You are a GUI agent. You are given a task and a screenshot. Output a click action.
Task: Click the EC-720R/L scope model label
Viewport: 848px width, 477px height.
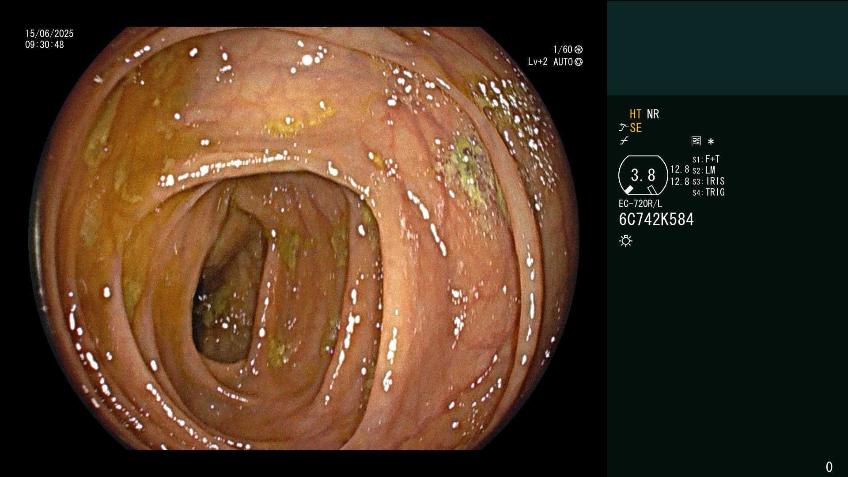tap(640, 204)
